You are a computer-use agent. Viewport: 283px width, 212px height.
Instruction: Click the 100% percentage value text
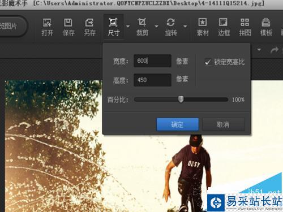[238, 99]
